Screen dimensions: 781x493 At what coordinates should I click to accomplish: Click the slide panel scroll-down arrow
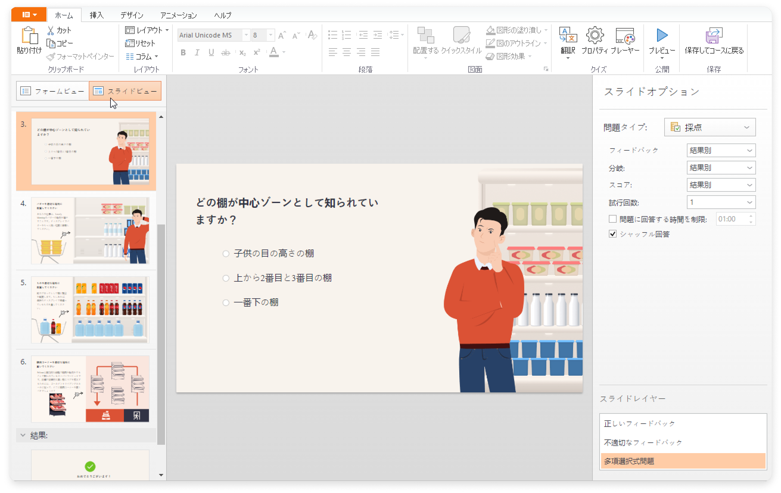[x=161, y=475]
